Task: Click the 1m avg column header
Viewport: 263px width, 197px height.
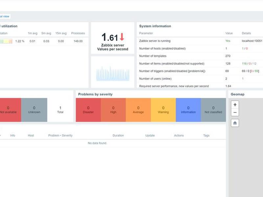Action: tap(33, 33)
